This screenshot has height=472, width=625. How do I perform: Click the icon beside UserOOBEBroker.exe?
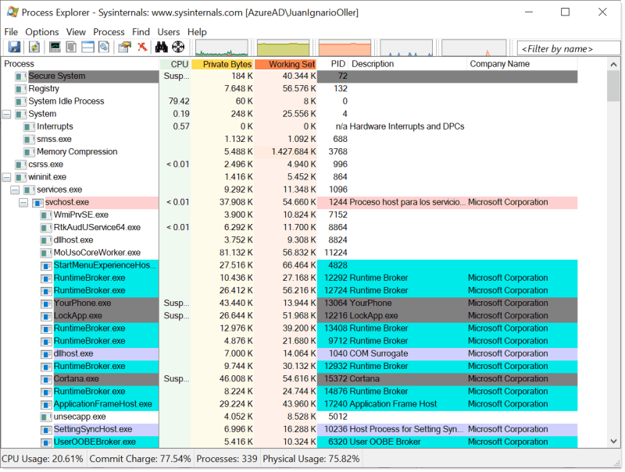(46, 442)
